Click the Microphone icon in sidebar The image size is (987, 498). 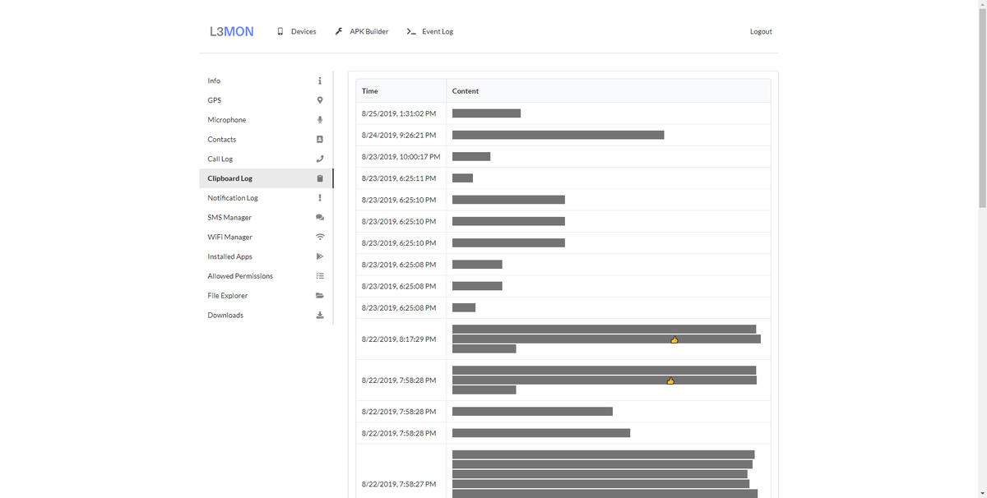pyautogui.click(x=320, y=120)
